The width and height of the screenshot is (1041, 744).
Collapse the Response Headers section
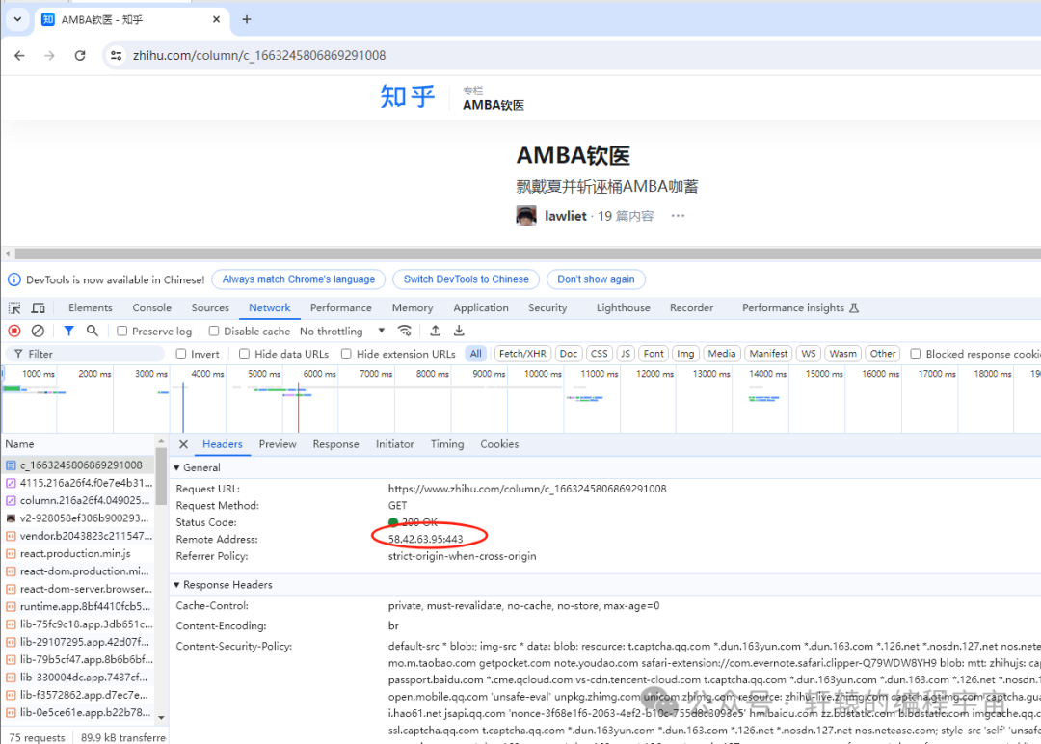click(176, 585)
